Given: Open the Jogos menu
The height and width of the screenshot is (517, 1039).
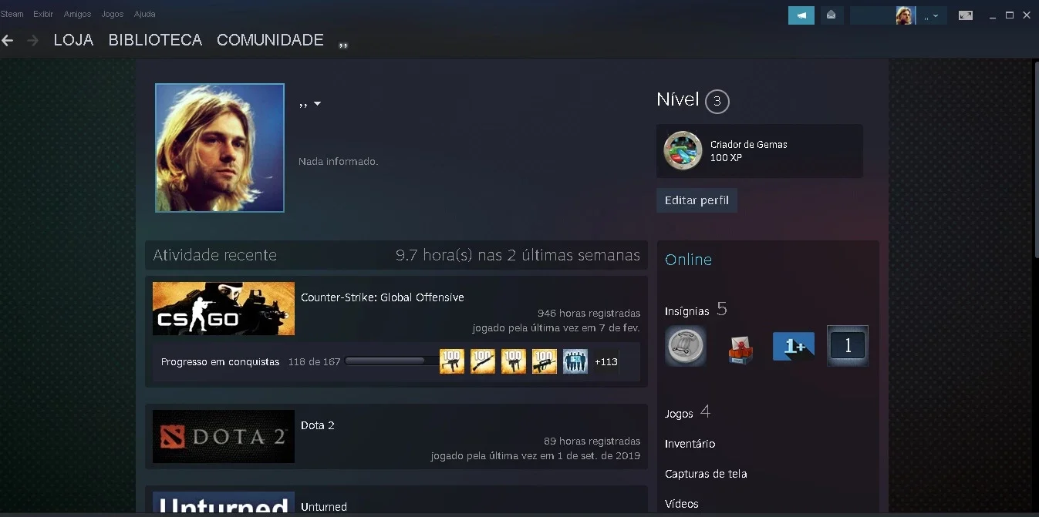Looking at the screenshot, I should 113,14.
